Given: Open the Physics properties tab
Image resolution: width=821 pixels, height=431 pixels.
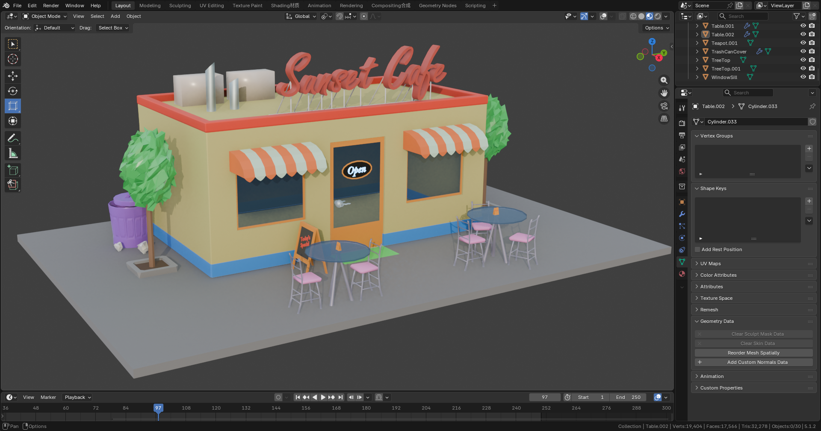Looking at the screenshot, I should [x=682, y=238].
